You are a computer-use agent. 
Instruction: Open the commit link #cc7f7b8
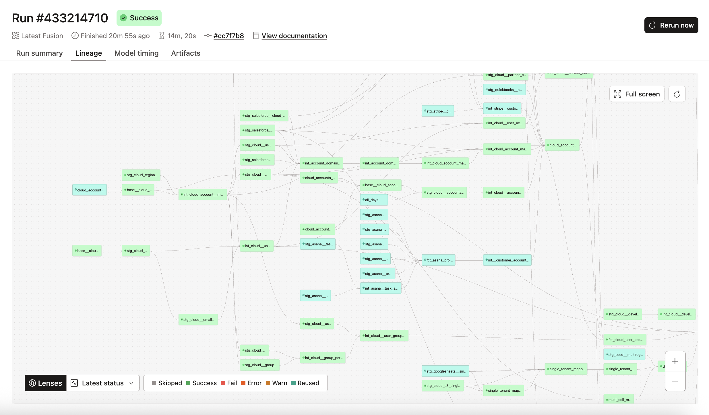pyautogui.click(x=229, y=36)
